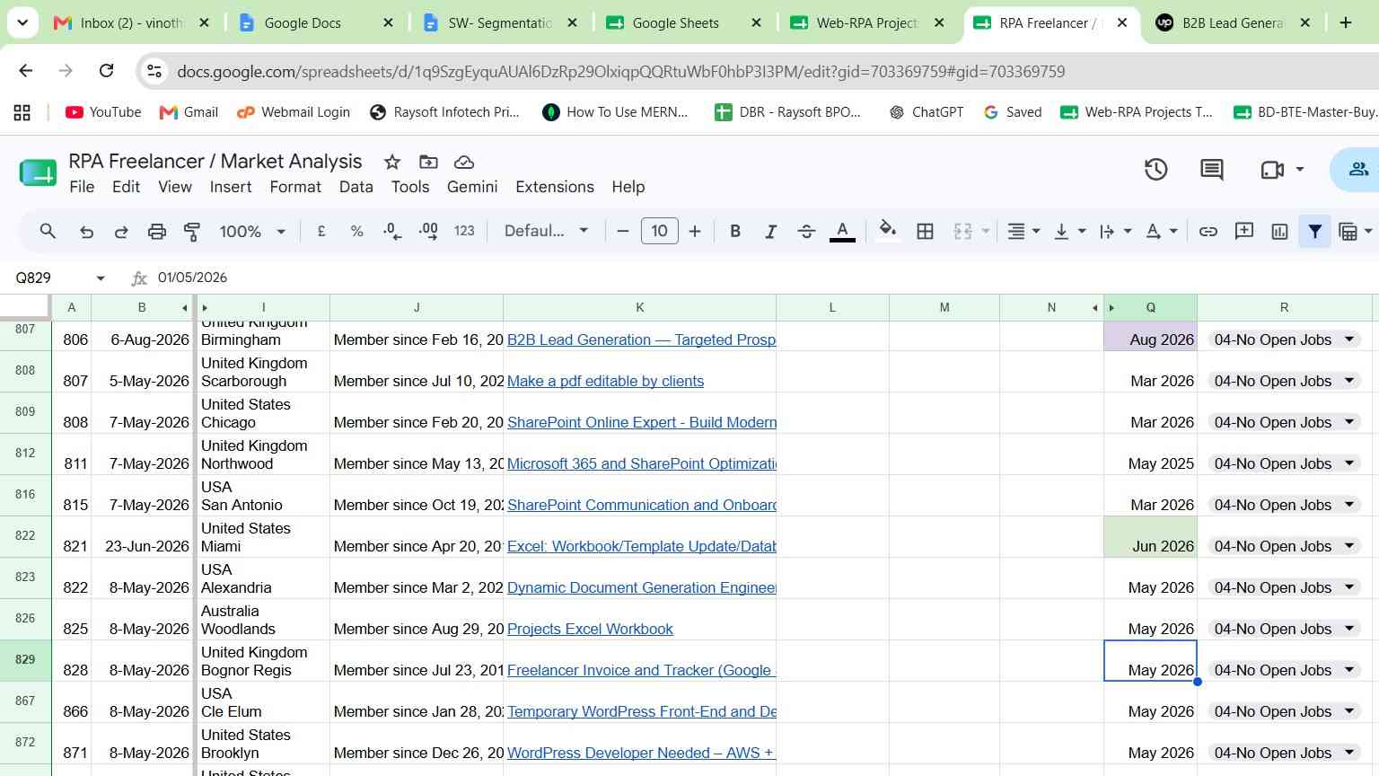Insert link using the chain icon
This screenshot has height=776, width=1379.
pyautogui.click(x=1208, y=232)
